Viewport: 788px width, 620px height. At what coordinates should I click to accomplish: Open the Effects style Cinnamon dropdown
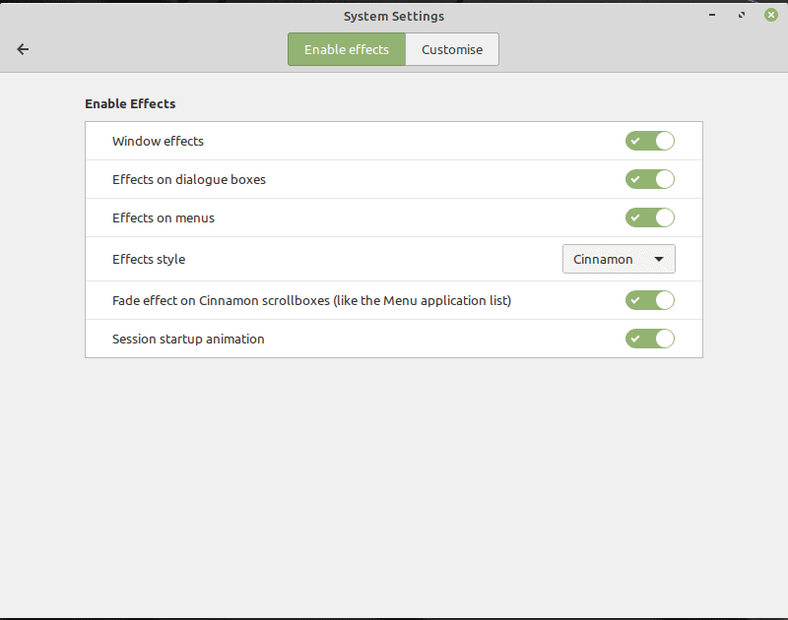619,259
